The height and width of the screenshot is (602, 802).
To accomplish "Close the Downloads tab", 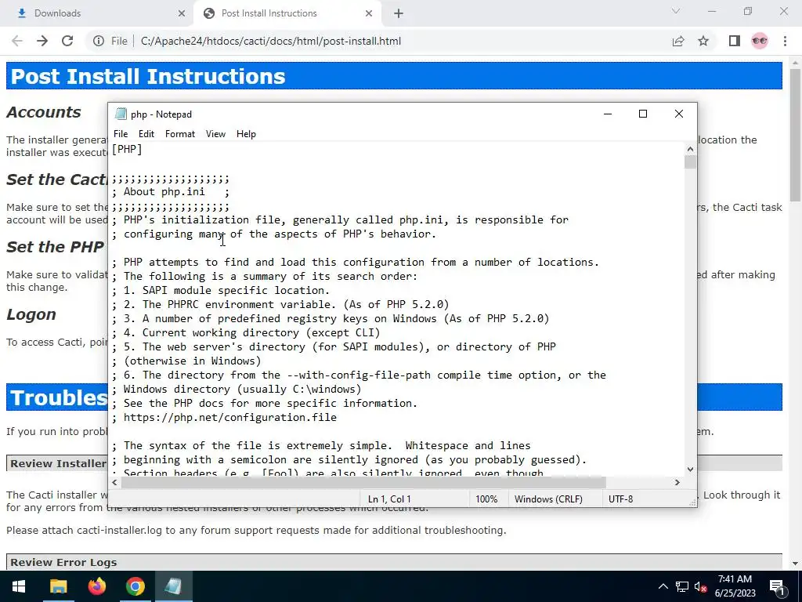I will (x=182, y=13).
